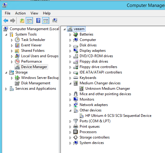Select the Windows Server Backup icon
Viewport: 165px width, 153px height.
point(17,78)
